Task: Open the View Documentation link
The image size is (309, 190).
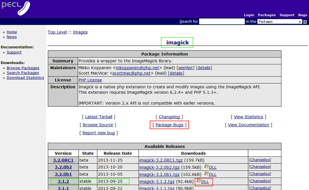Action: pyautogui.click(x=249, y=125)
